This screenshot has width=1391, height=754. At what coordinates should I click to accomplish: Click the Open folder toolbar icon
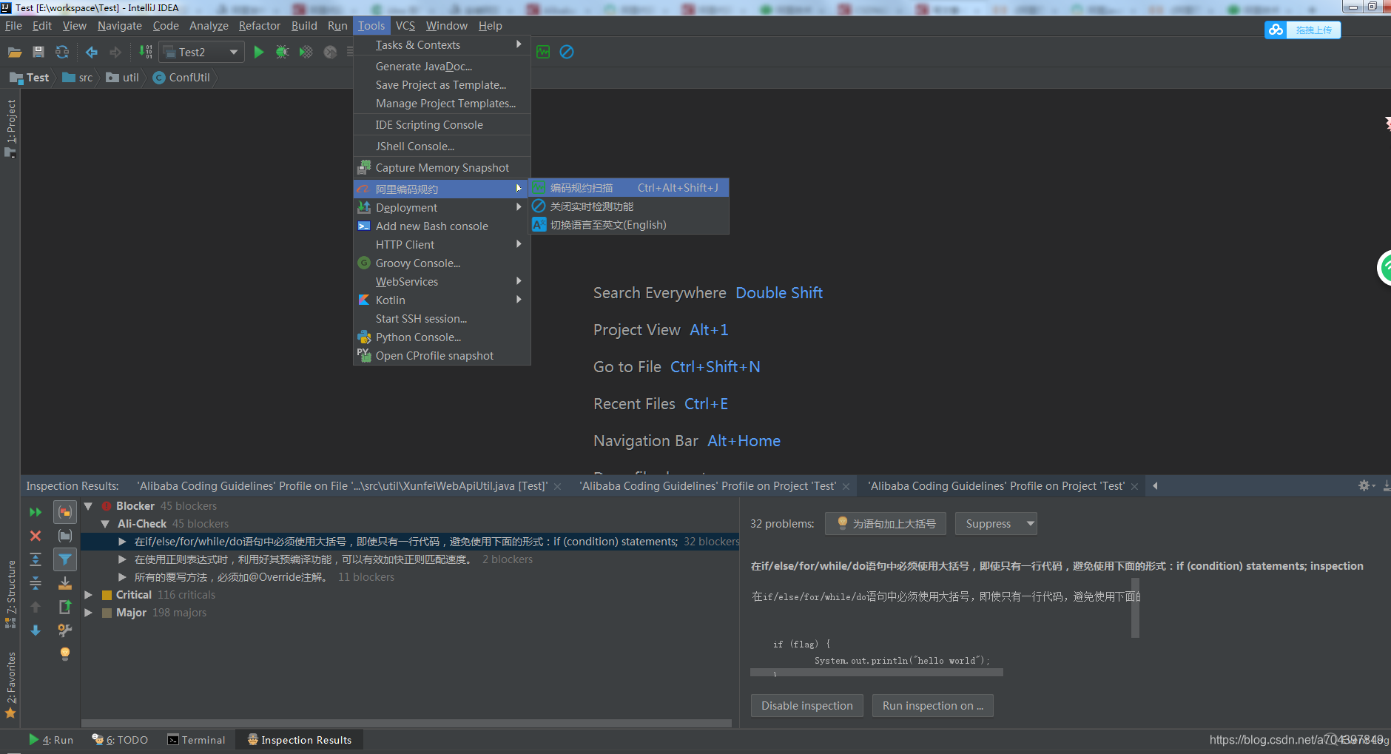[15, 53]
